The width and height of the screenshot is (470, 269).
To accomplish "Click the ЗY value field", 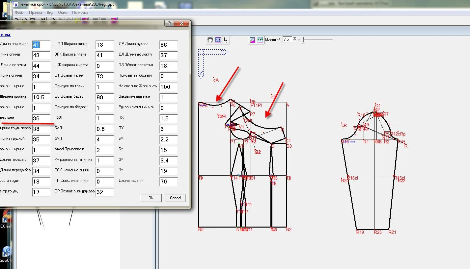I will [x=169, y=171].
